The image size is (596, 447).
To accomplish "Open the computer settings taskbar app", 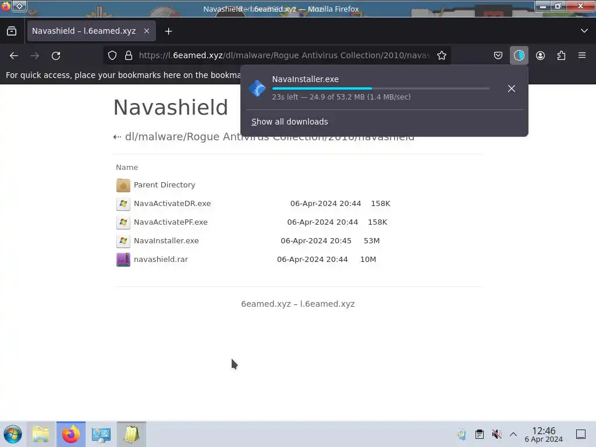I will coord(101,434).
